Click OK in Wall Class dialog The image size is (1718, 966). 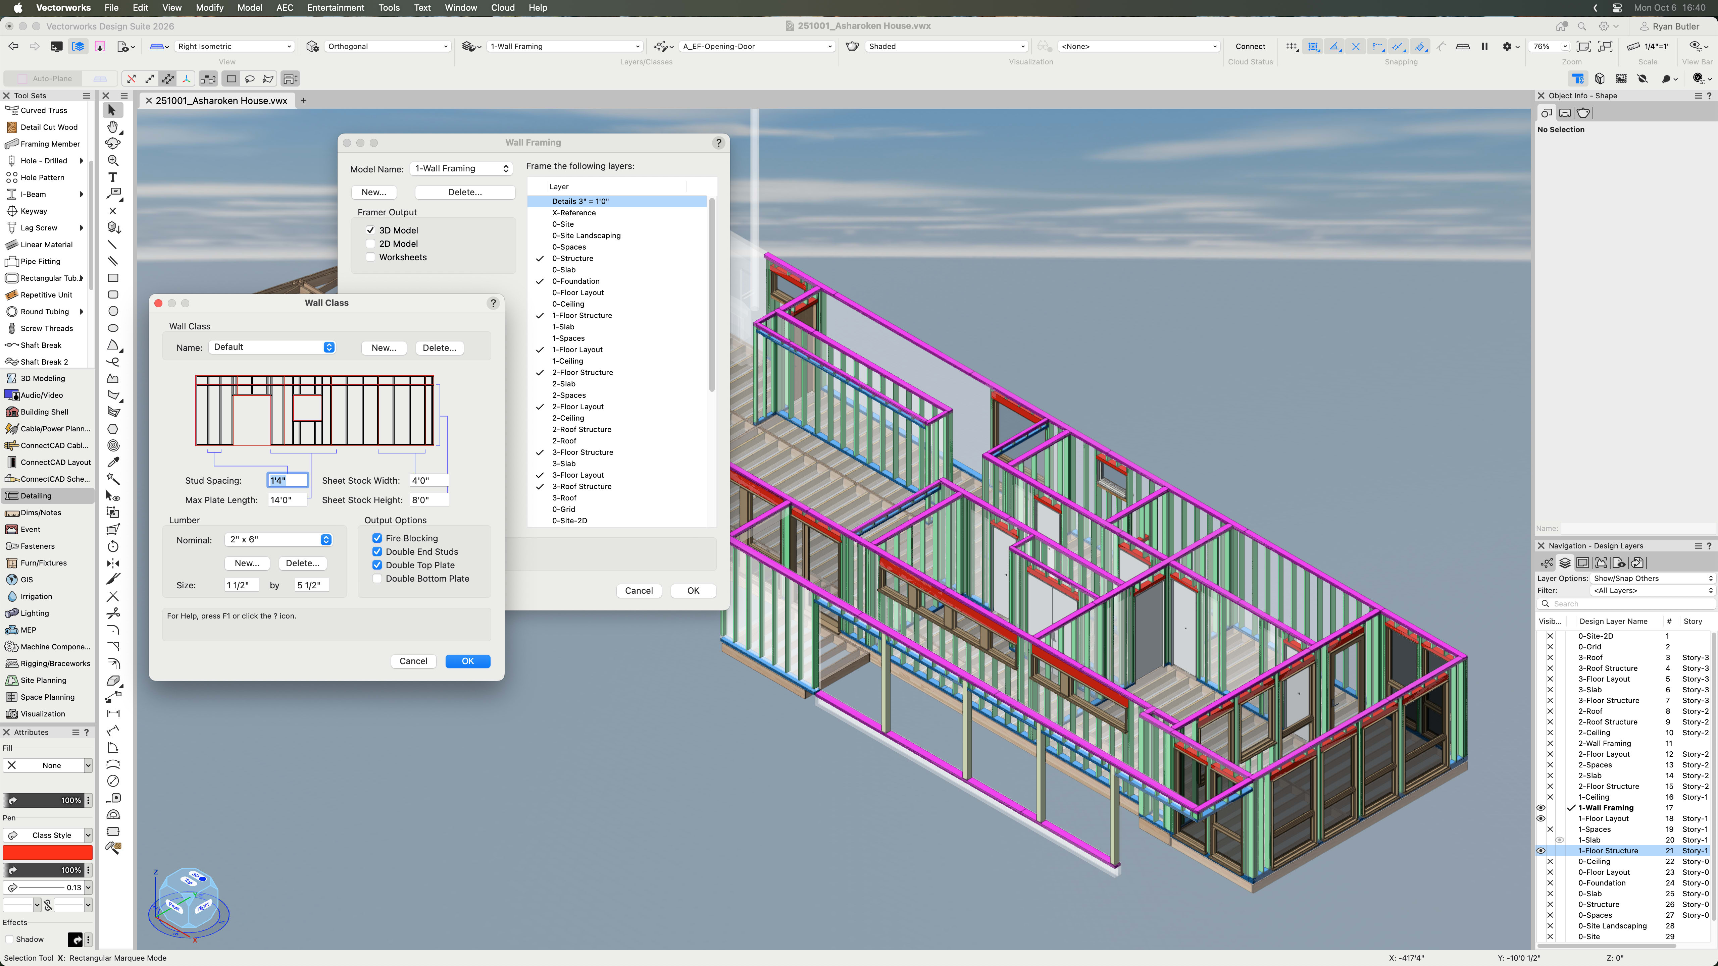pos(467,661)
